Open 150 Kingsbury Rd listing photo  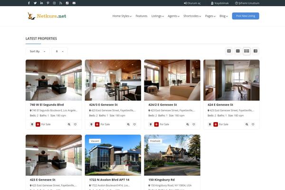(x=172, y=155)
